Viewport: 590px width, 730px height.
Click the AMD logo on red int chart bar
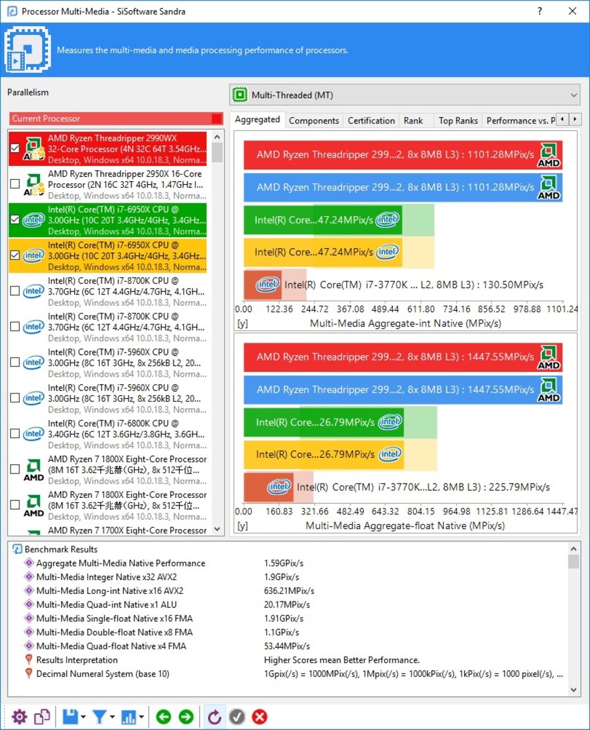pyautogui.click(x=549, y=155)
